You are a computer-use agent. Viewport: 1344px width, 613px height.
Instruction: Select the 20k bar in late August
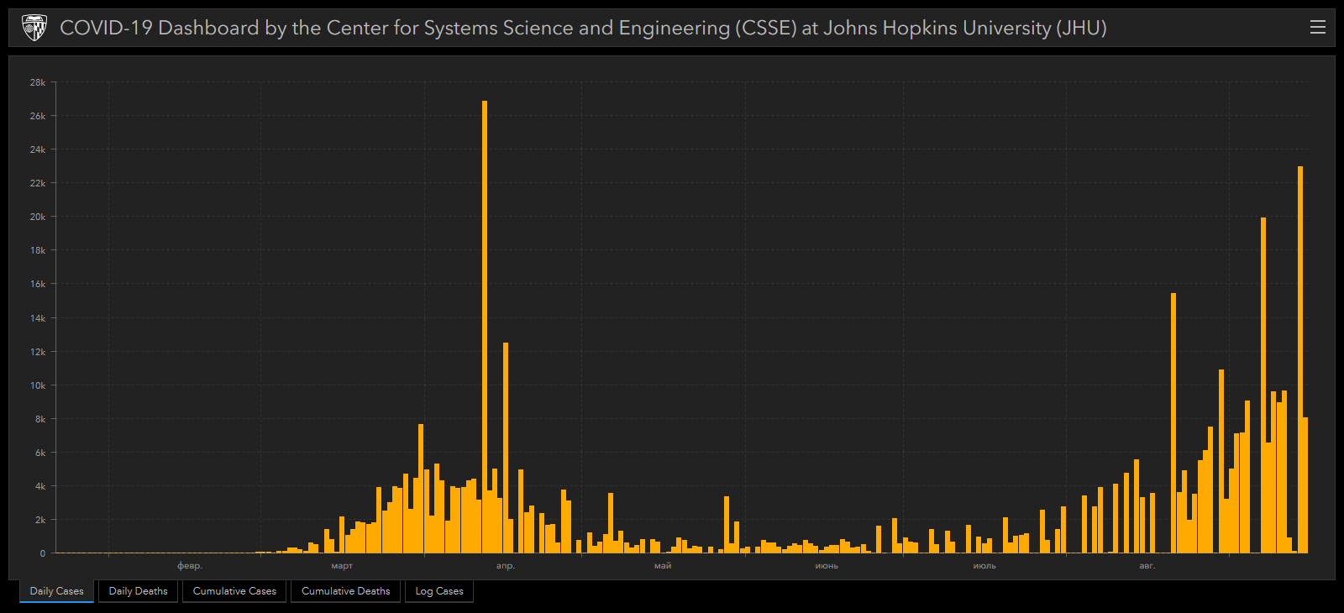pos(1263,385)
